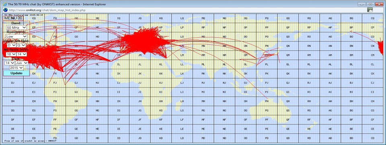Image resolution: width=386 pixels, height=145 pixels.
Task: Open Nb fields vertical 14 dropdown
Action: click(x=21, y=54)
